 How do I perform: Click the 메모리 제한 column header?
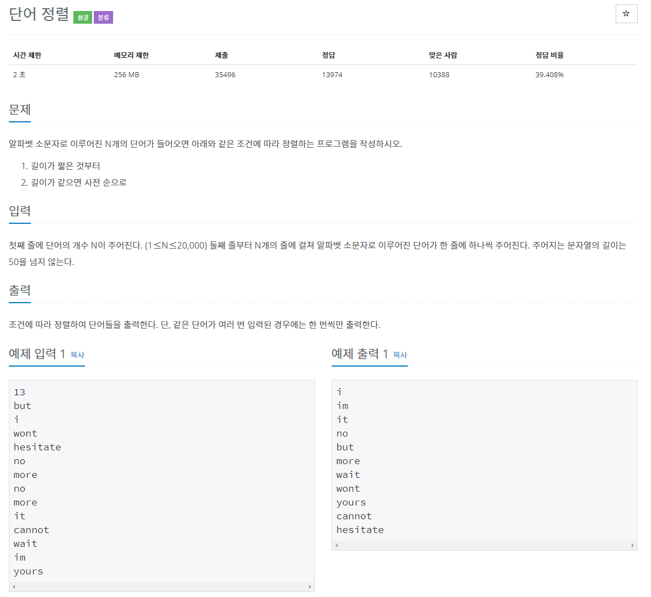point(131,55)
